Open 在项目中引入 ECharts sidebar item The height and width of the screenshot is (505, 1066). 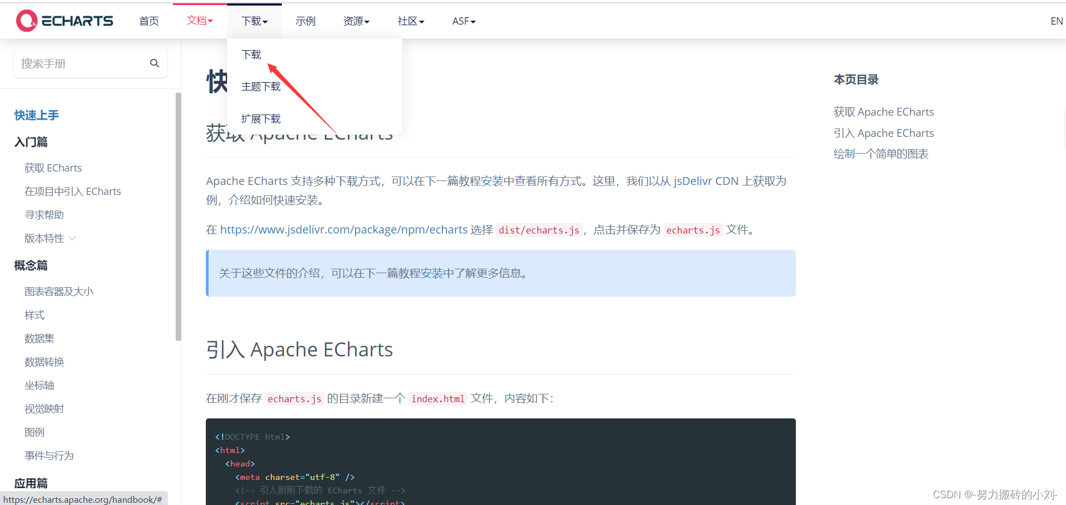coord(73,192)
